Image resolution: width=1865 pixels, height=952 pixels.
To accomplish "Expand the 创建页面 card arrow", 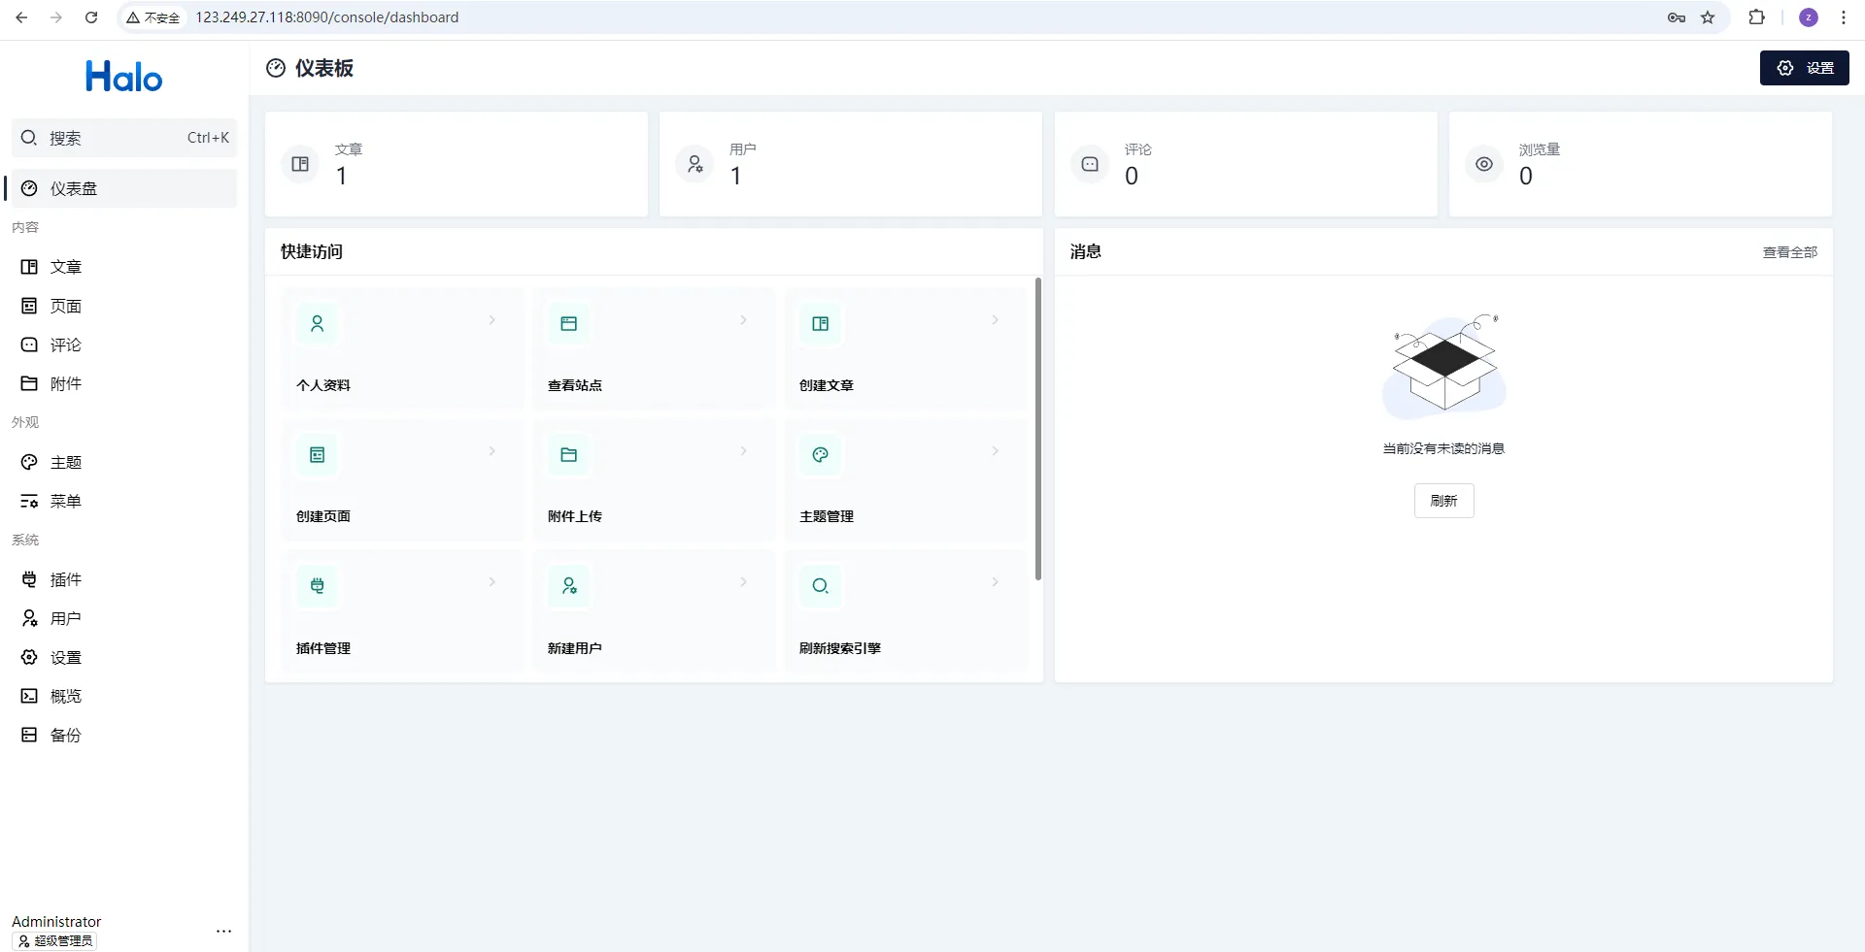I will (x=492, y=450).
